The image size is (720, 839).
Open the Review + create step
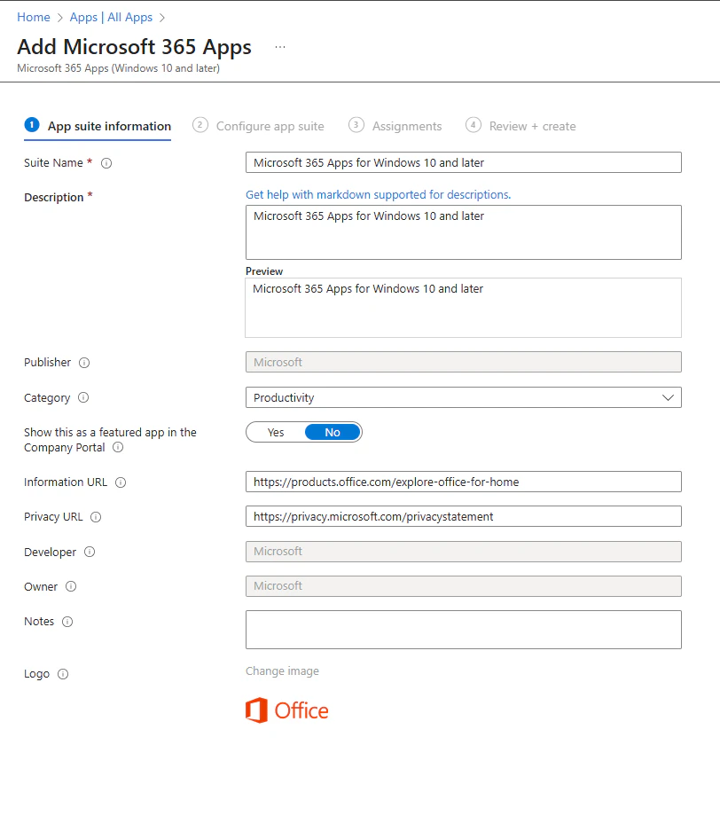(x=520, y=126)
